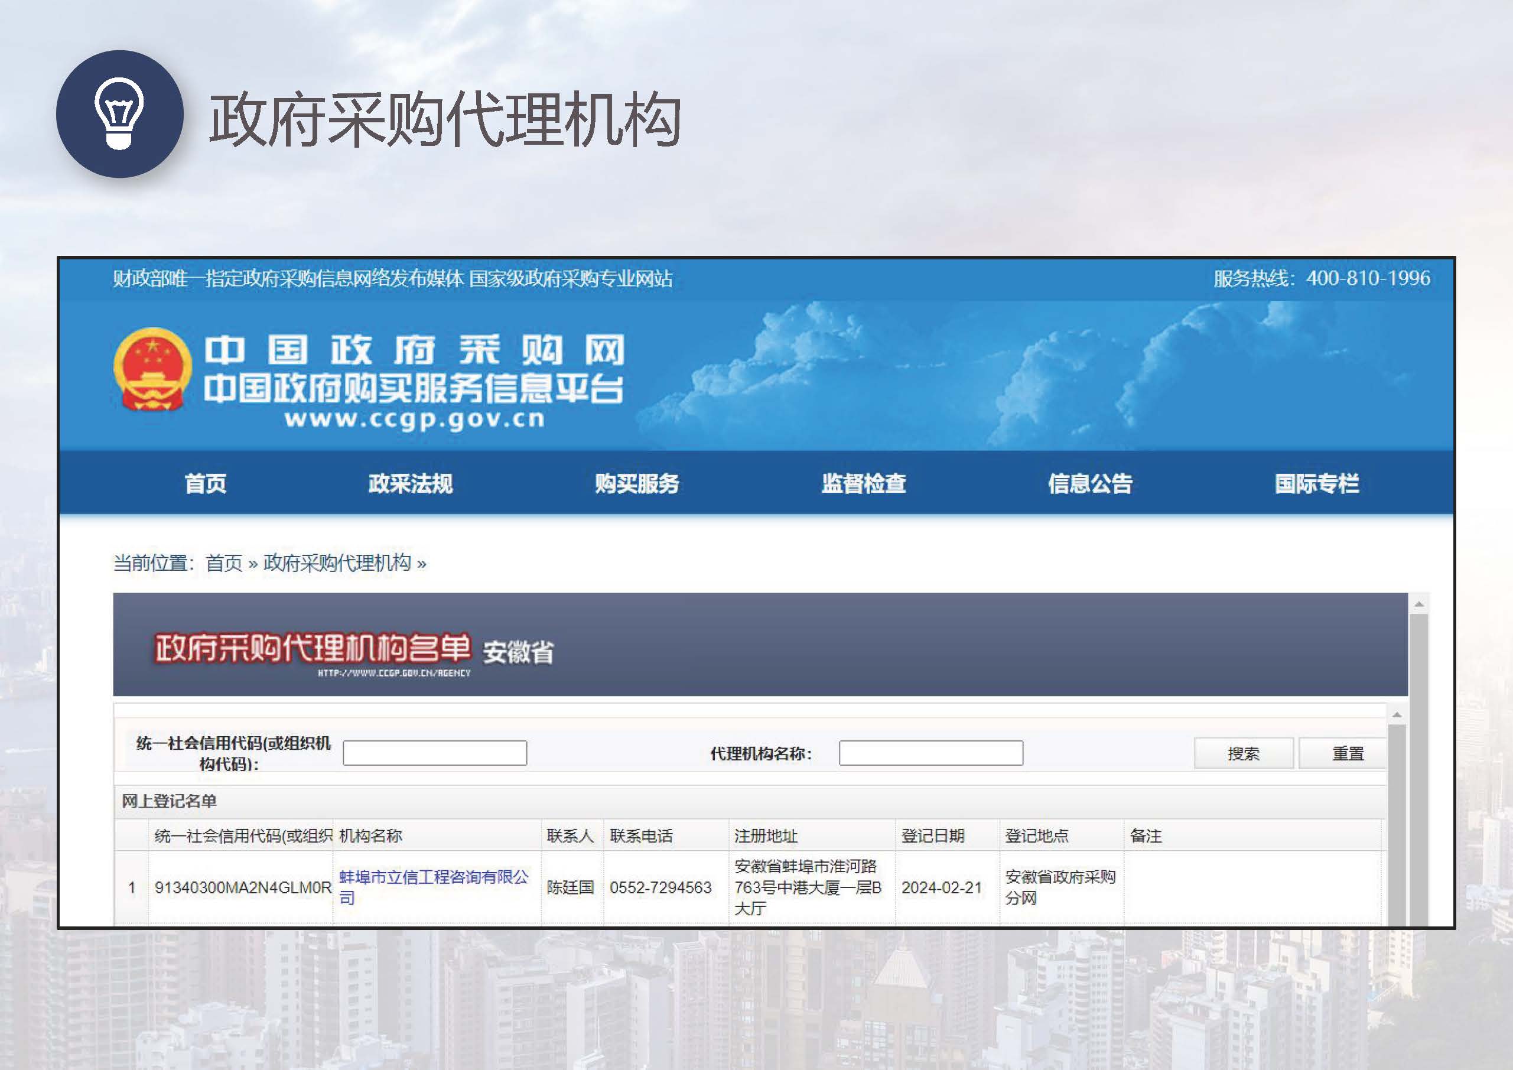Image resolution: width=1513 pixels, height=1070 pixels.
Task: Open the 首页 navigation menu item
Action: click(205, 484)
